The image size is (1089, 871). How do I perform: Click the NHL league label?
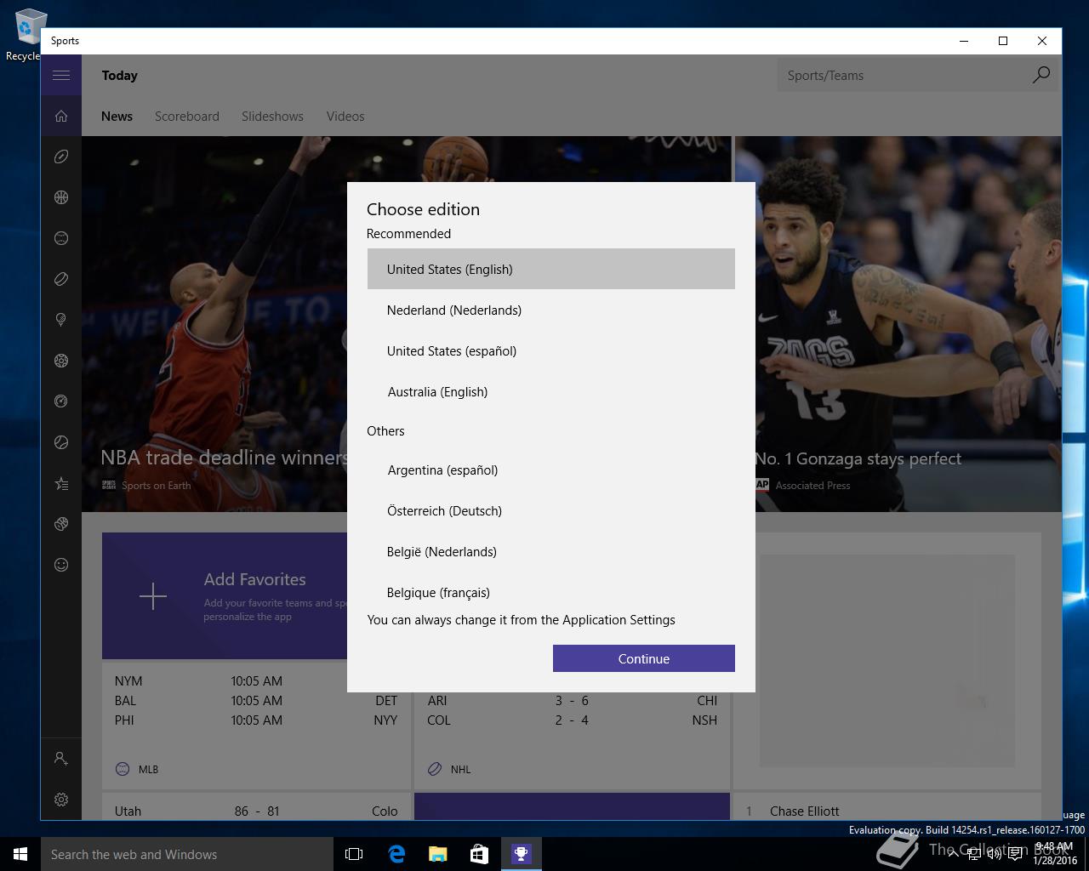click(x=460, y=769)
